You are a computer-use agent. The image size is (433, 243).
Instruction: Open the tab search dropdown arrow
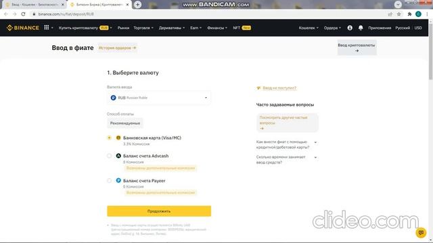(x=398, y=5)
